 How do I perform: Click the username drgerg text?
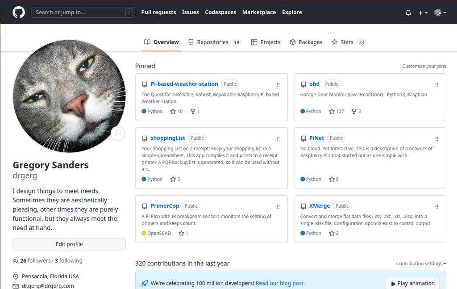point(25,176)
